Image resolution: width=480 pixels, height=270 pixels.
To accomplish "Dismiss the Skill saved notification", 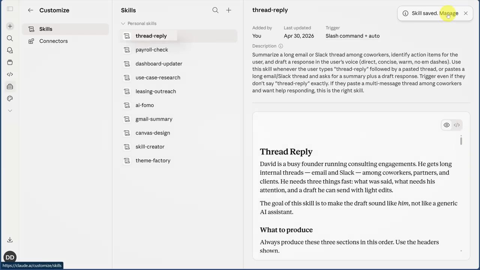I will pyautogui.click(x=466, y=13).
